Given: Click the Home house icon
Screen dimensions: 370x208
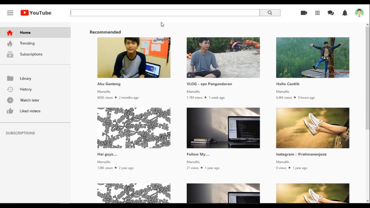Looking at the screenshot, I should [x=10, y=33].
